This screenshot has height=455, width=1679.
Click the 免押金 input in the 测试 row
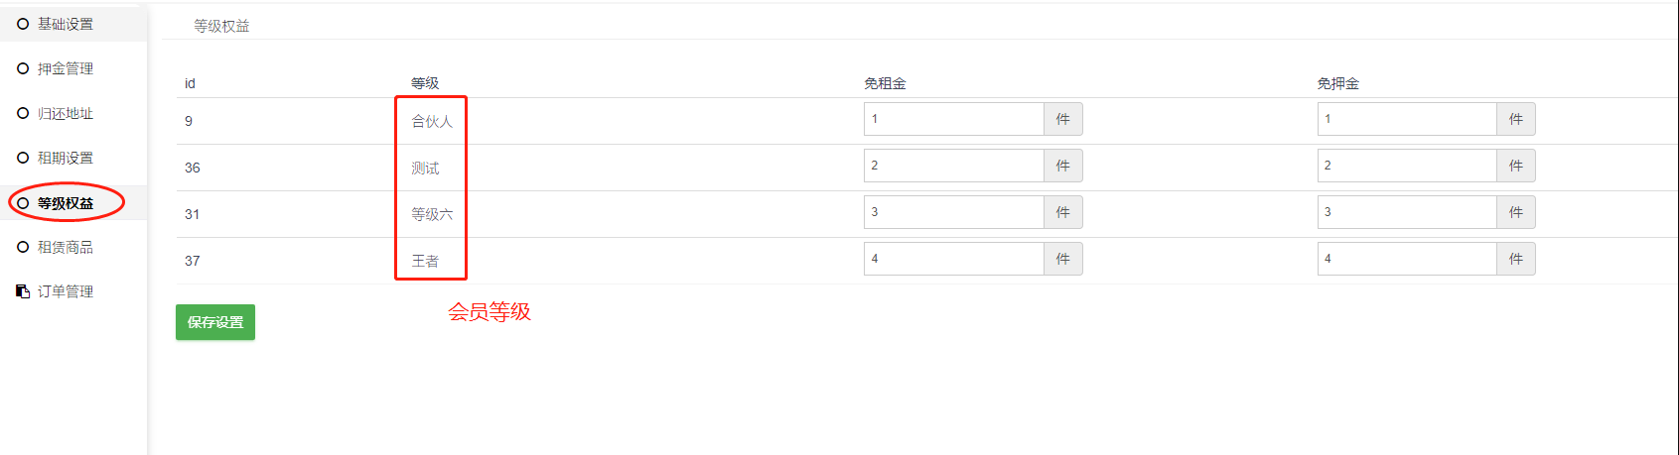[x=1406, y=166]
